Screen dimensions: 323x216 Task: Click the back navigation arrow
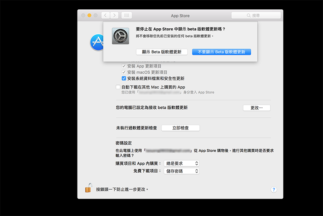click(105, 15)
